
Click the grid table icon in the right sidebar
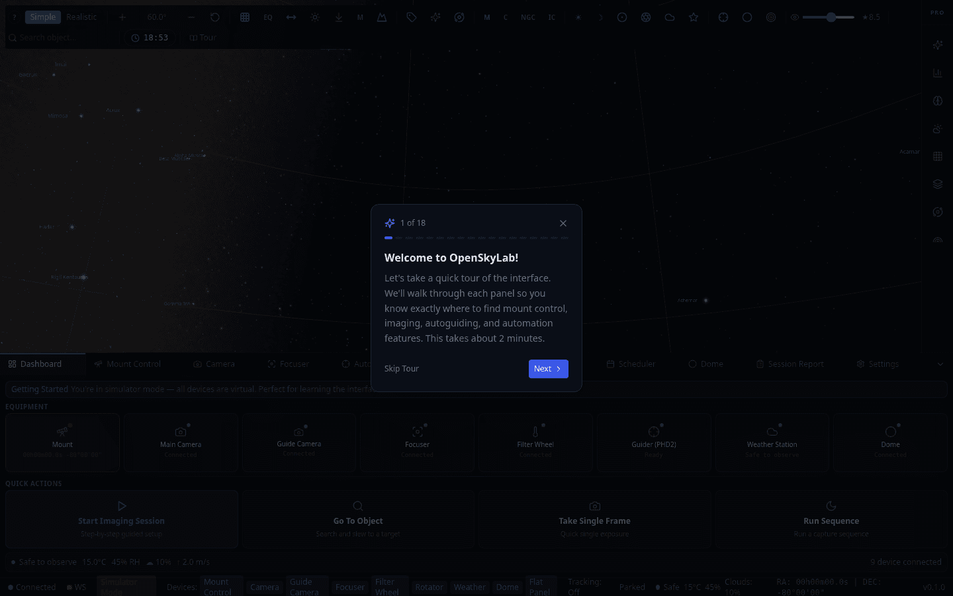tap(938, 156)
